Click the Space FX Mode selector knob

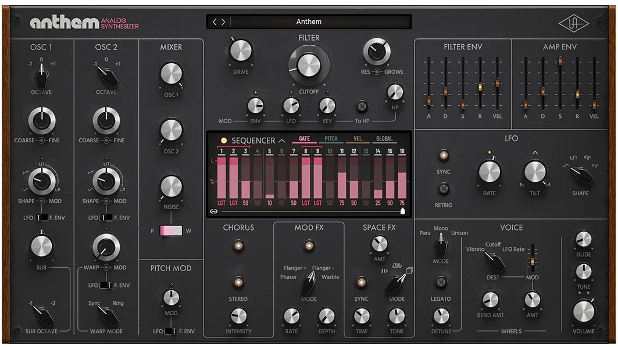(x=396, y=283)
